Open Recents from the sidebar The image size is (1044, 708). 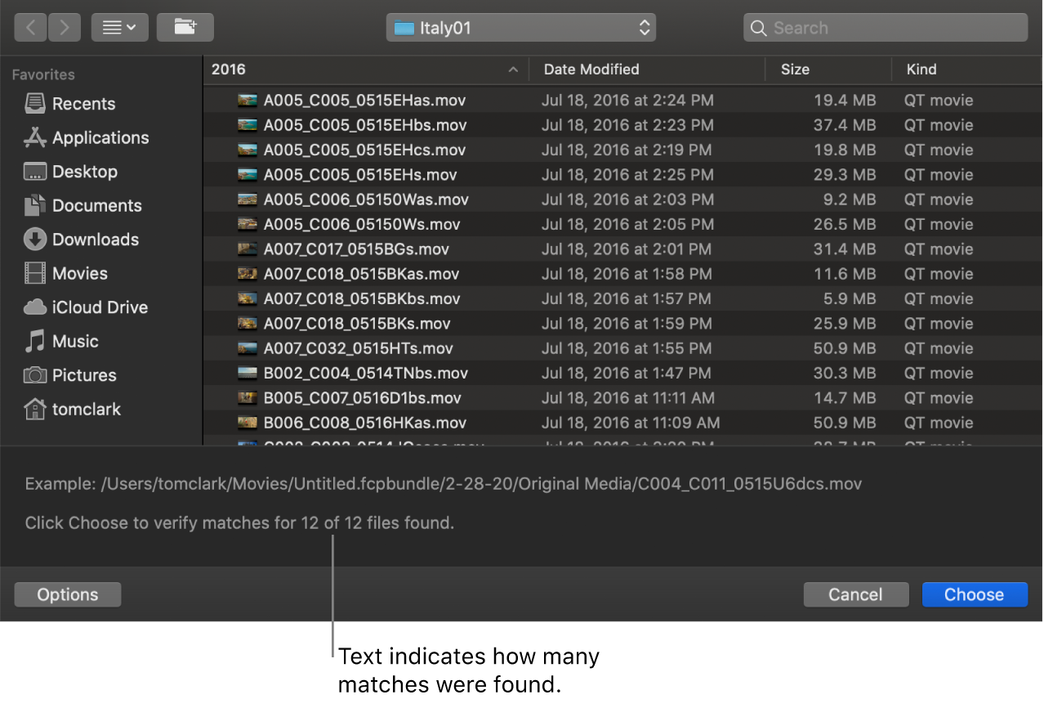click(83, 104)
